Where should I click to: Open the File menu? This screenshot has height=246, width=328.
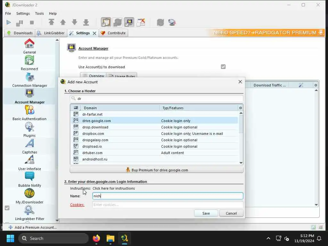(8, 13)
